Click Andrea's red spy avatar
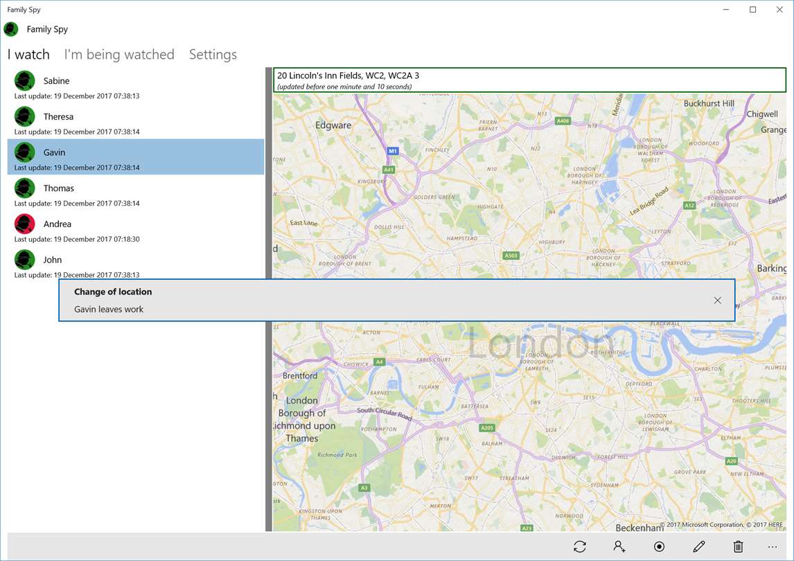This screenshot has width=794, height=561. 24,224
